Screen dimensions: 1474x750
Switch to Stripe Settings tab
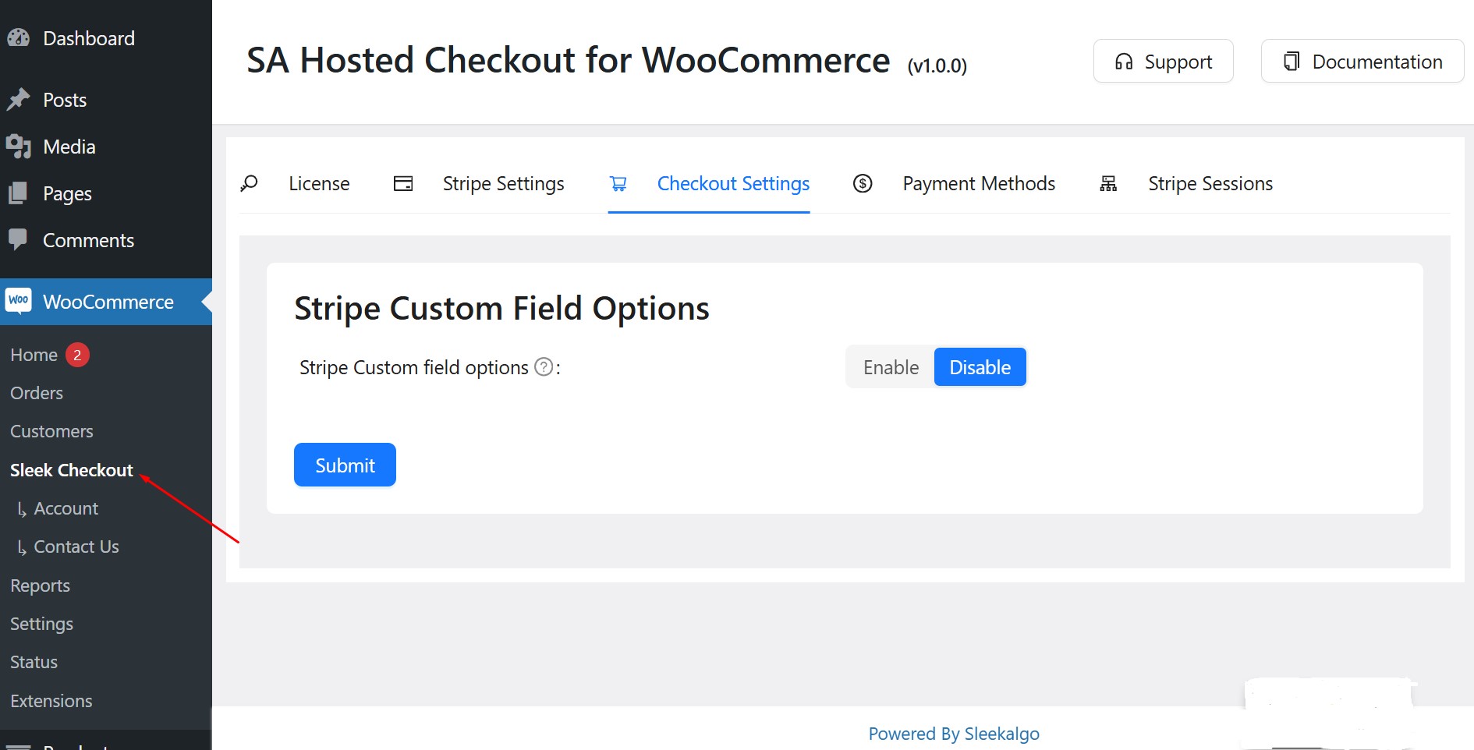pyautogui.click(x=503, y=184)
